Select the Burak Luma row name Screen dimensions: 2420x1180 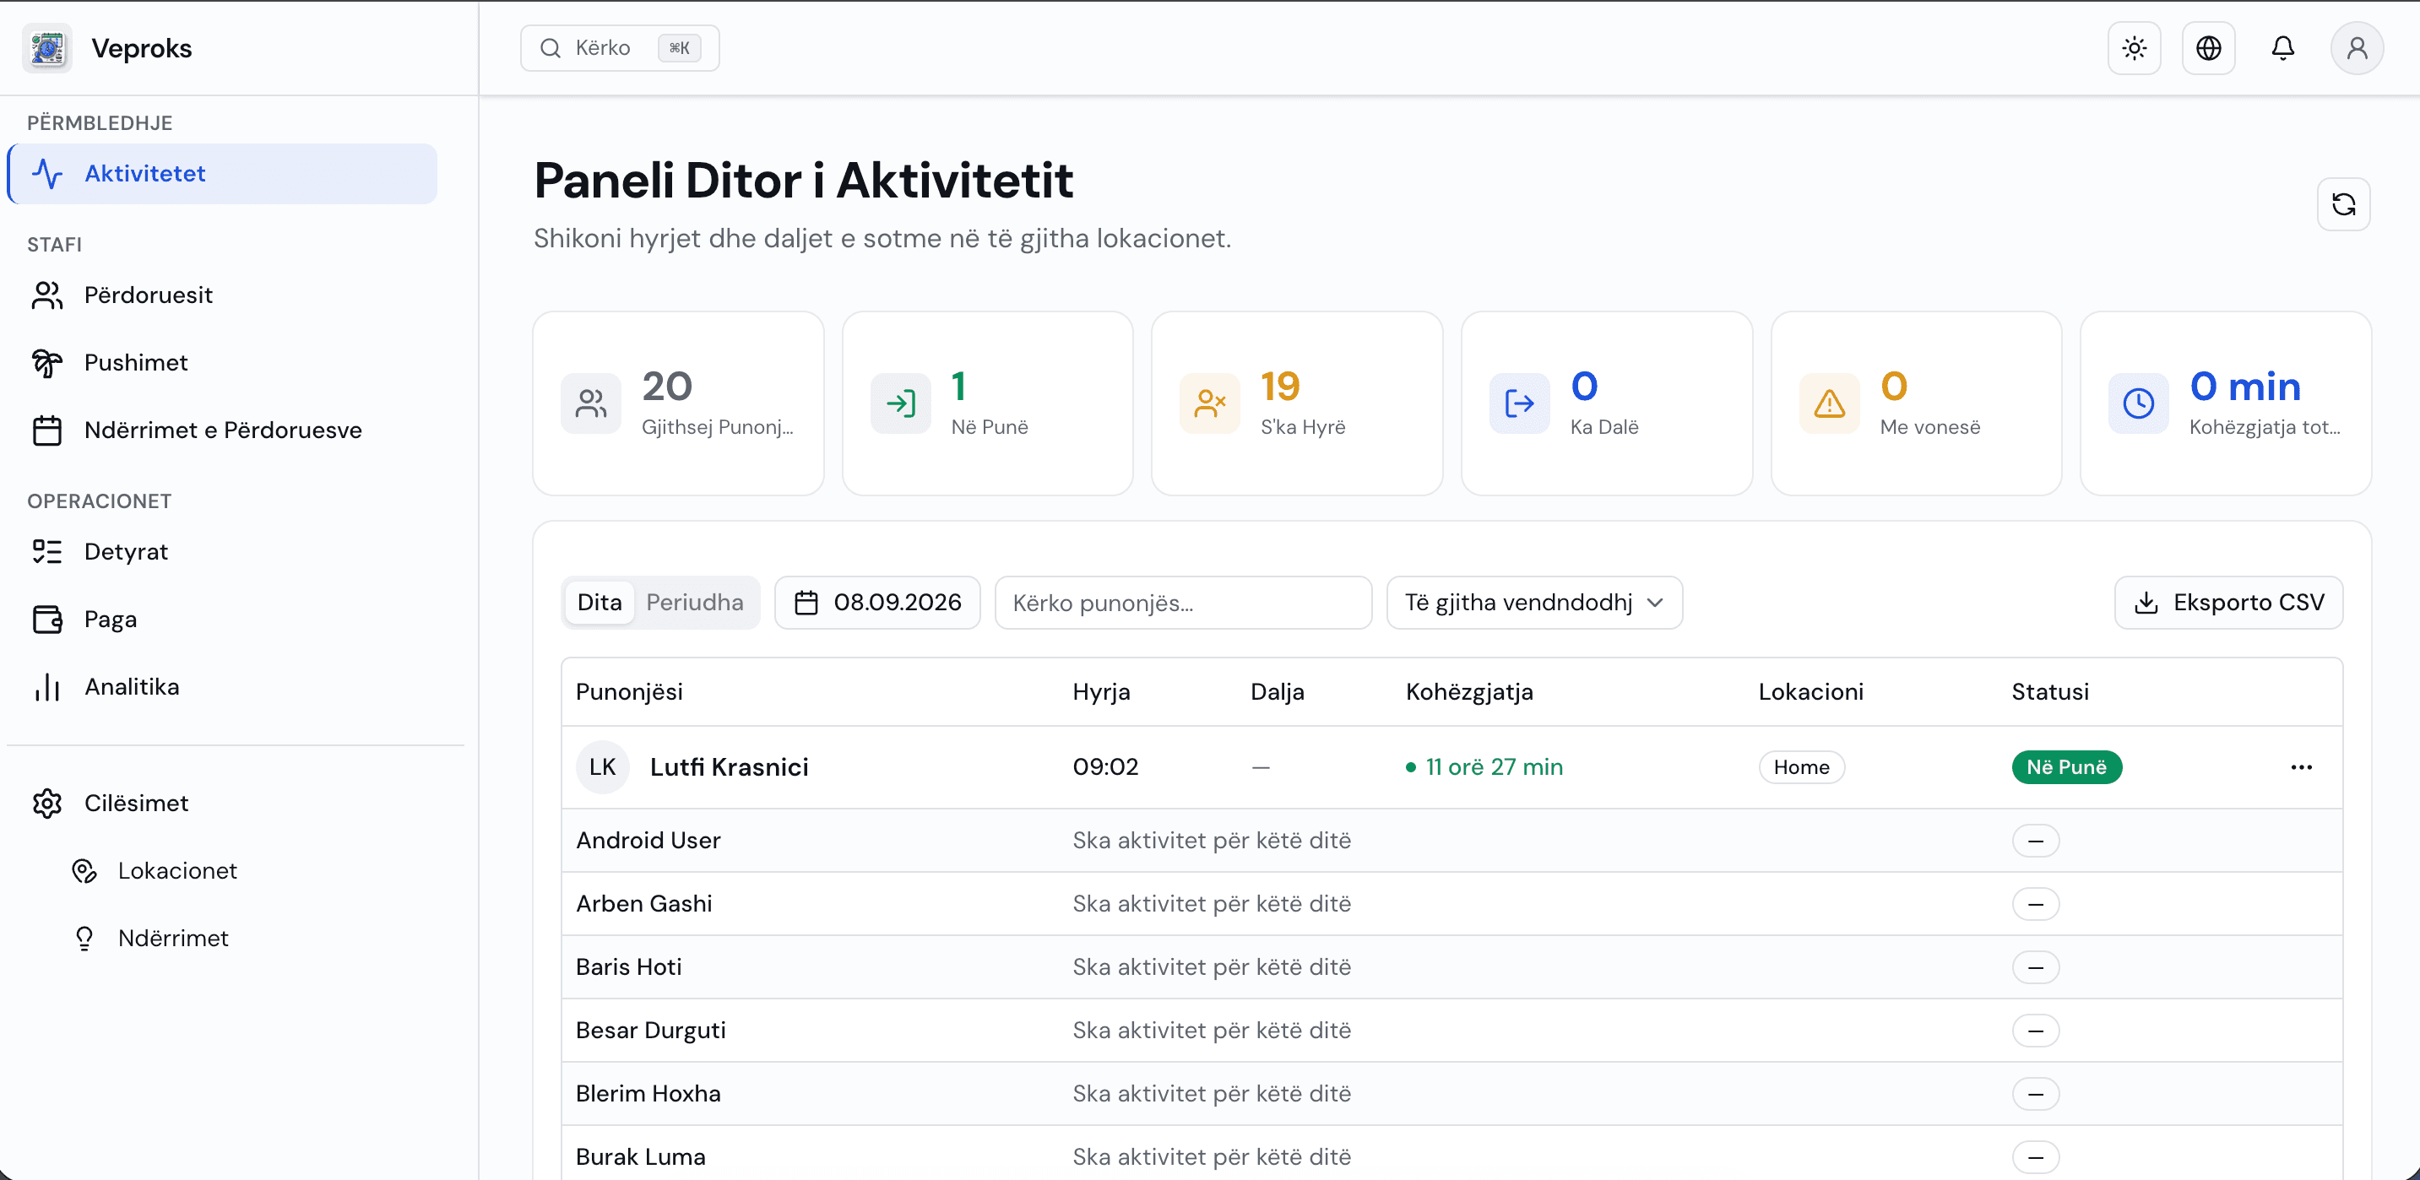pos(641,1157)
